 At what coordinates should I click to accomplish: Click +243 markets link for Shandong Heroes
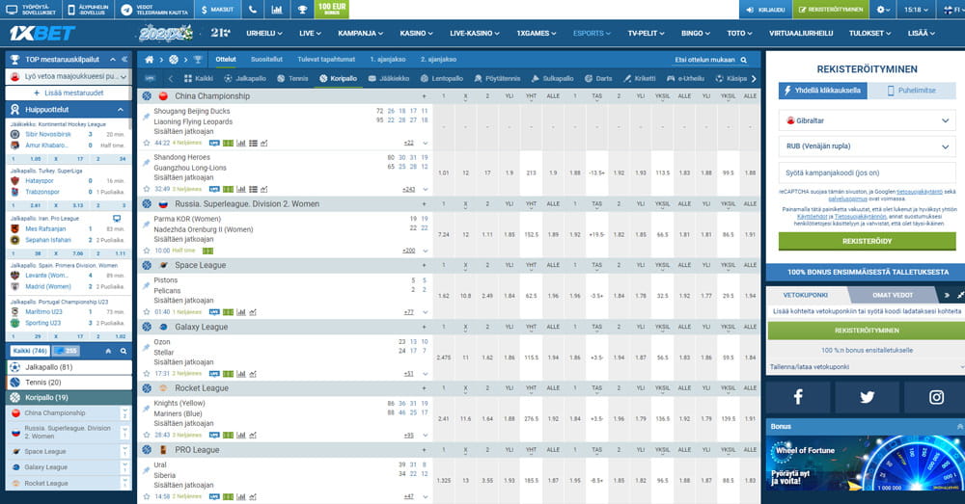[x=408, y=189]
